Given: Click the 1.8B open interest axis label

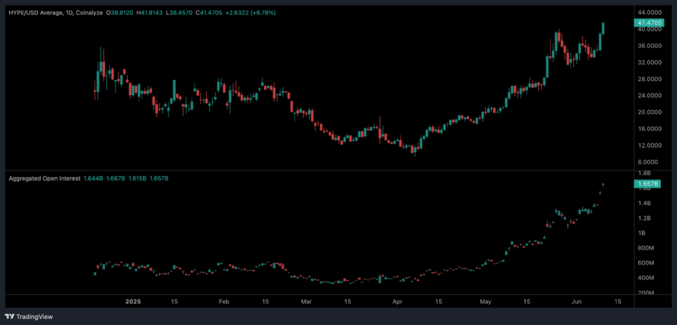Looking at the screenshot, I should [x=645, y=173].
